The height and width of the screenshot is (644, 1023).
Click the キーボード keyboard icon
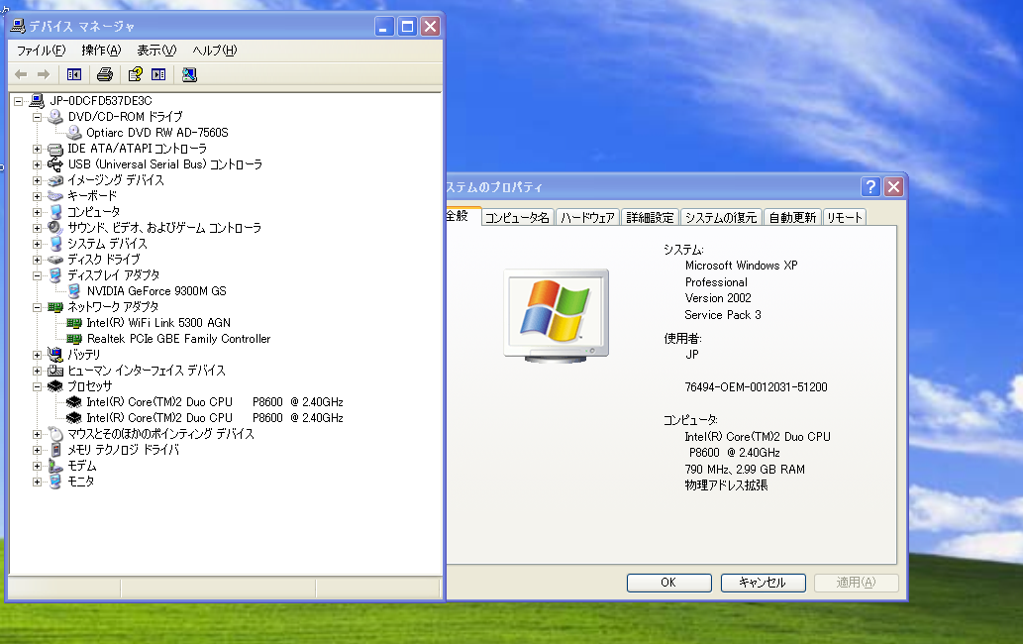[x=55, y=196]
